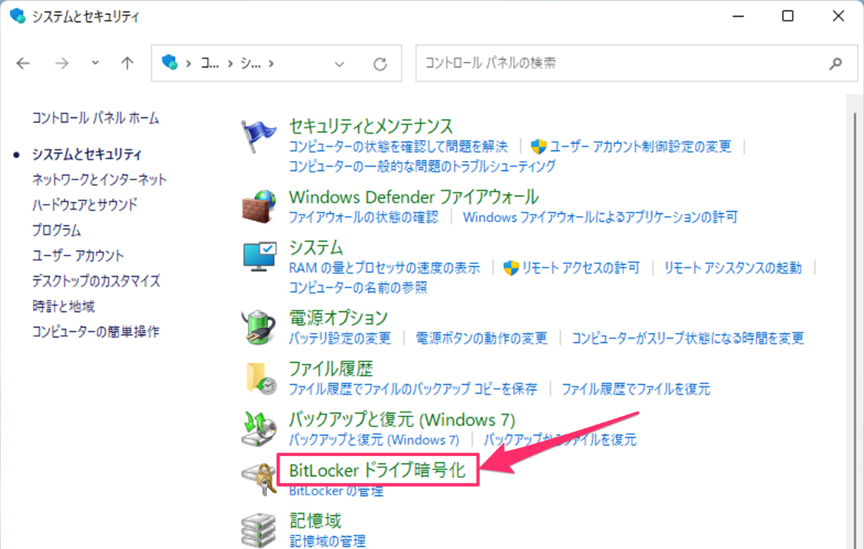Screen dimensions: 864x549
Task: Click コンピューターの名前の参照 link
Action: coord(358,287)
